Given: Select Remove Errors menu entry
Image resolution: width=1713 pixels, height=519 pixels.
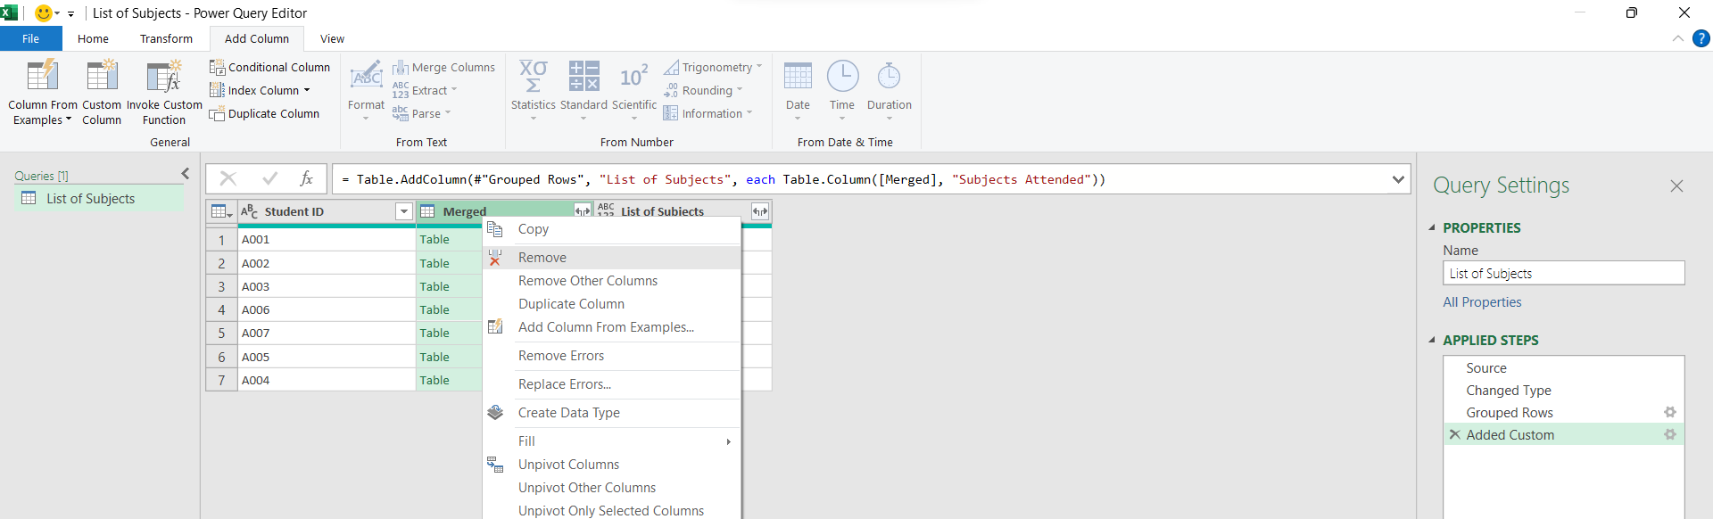Looking at the screenshot, I should pos(612,356).
